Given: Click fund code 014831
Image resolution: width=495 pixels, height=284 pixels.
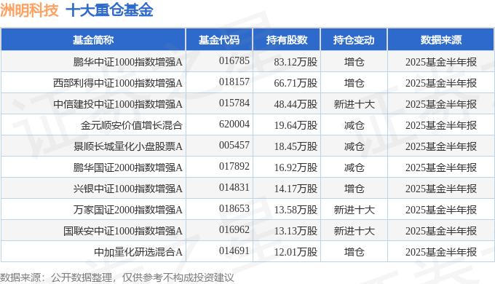Looking at the screenshot, I should 234,188.
